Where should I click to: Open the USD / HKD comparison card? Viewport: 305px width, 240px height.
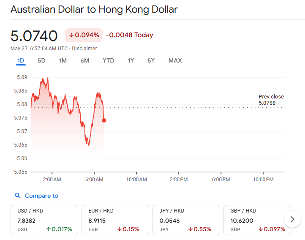pyautogui.click(x=44, y=220)
